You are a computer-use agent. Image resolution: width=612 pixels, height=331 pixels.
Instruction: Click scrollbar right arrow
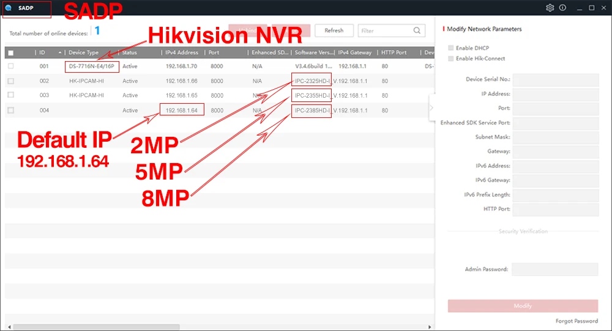tap(430, 327)
